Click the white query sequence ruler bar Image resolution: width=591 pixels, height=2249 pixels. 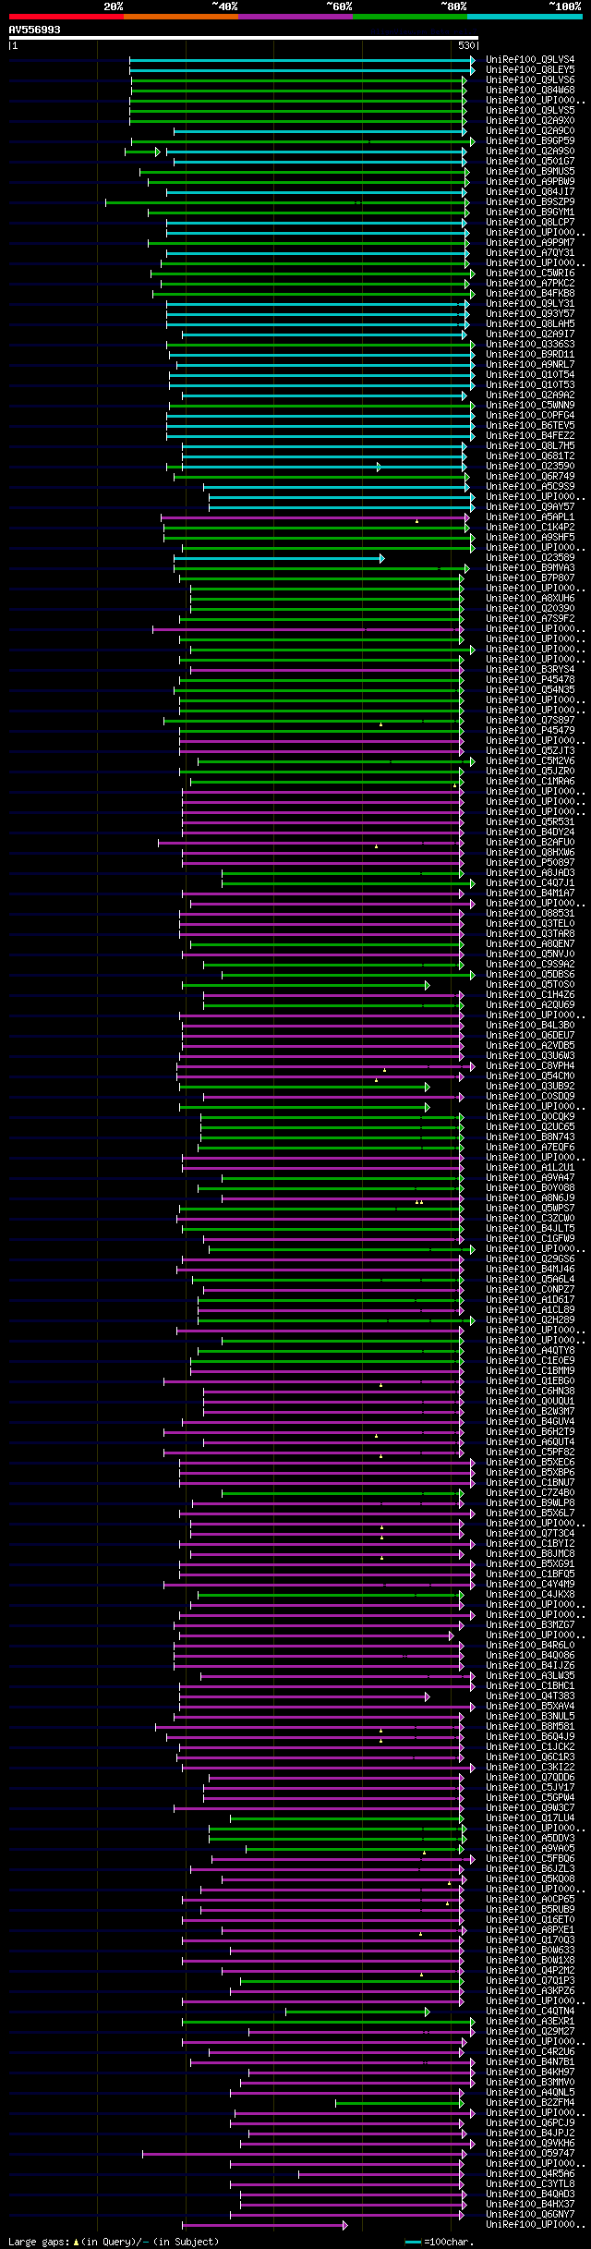pyautogui.click(x=244, y=38)
